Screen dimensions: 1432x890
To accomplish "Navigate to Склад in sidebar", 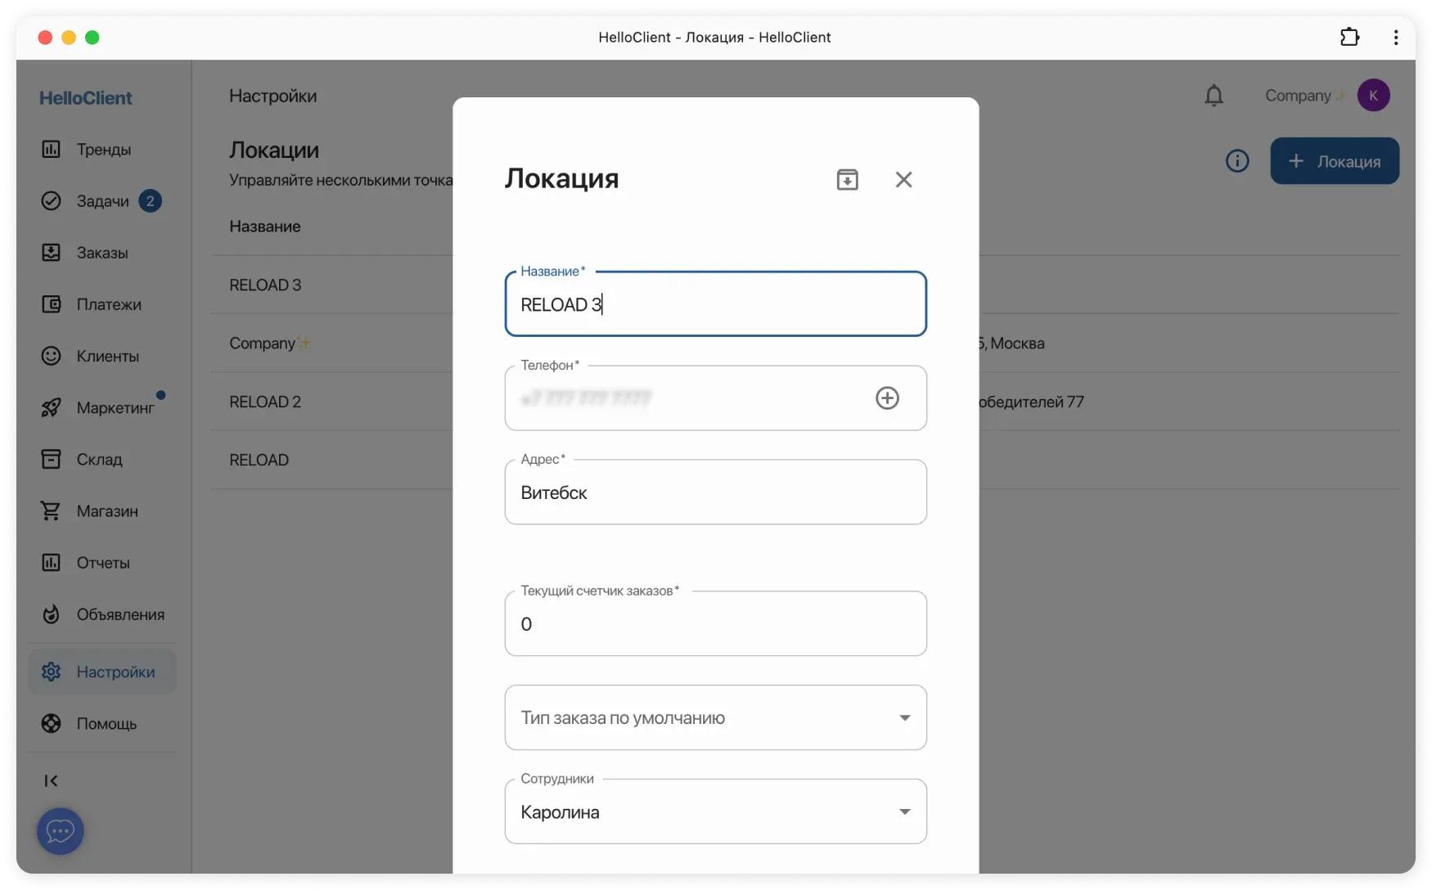I will (x=99, y=460).
